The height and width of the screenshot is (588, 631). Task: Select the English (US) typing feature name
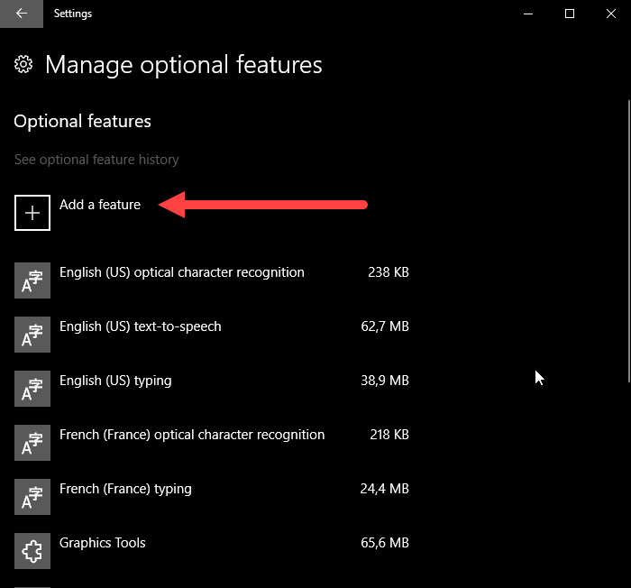pos(115,381)
